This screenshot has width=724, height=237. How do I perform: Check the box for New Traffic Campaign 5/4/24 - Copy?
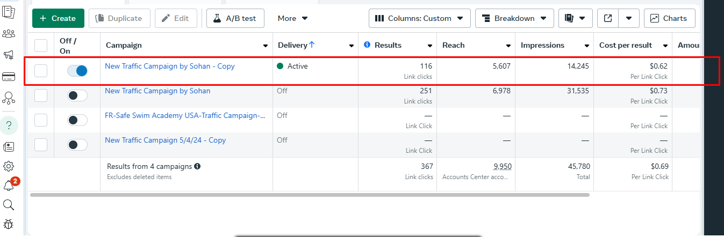coord(41,145)
